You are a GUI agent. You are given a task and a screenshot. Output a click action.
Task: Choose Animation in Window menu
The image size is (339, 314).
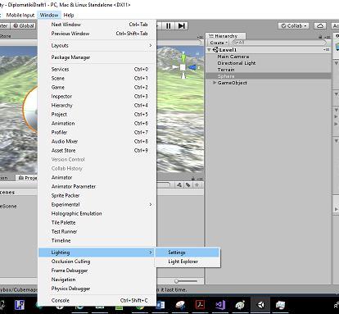tap(97, 123)
